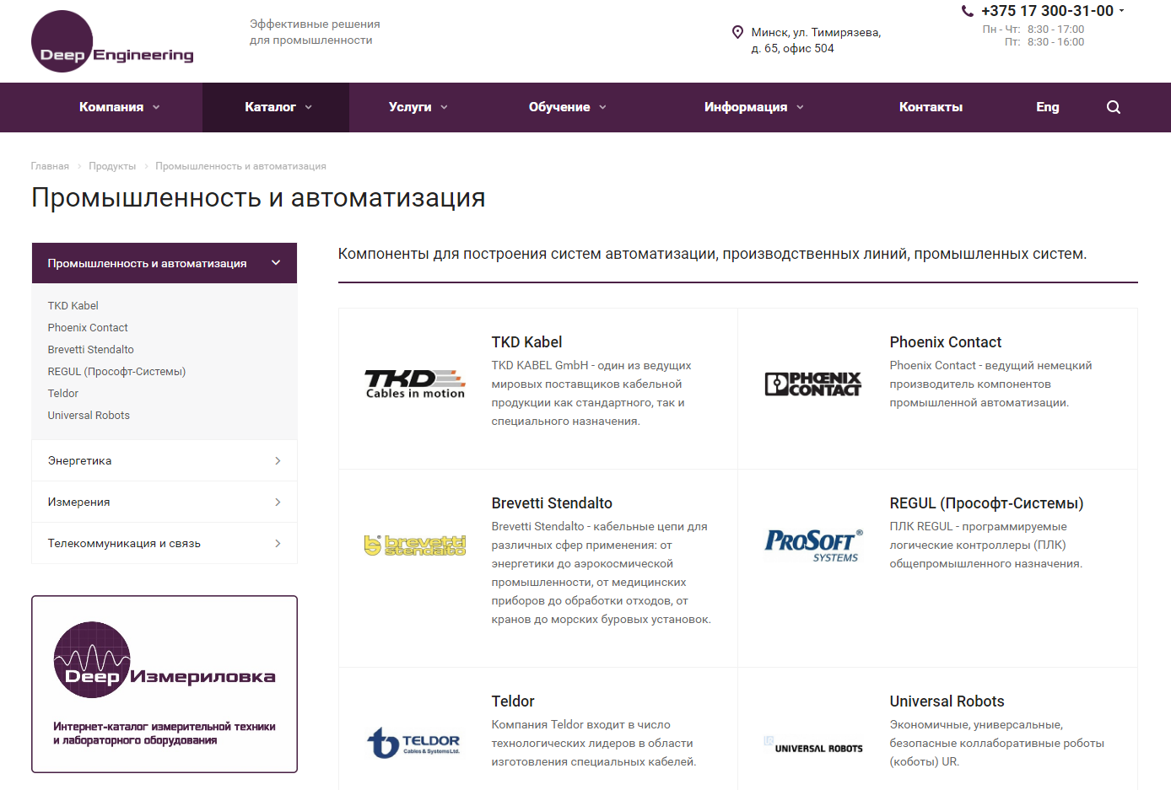Go to Продукты breadcrumb
1171x790 pixels.
[112, 166]
